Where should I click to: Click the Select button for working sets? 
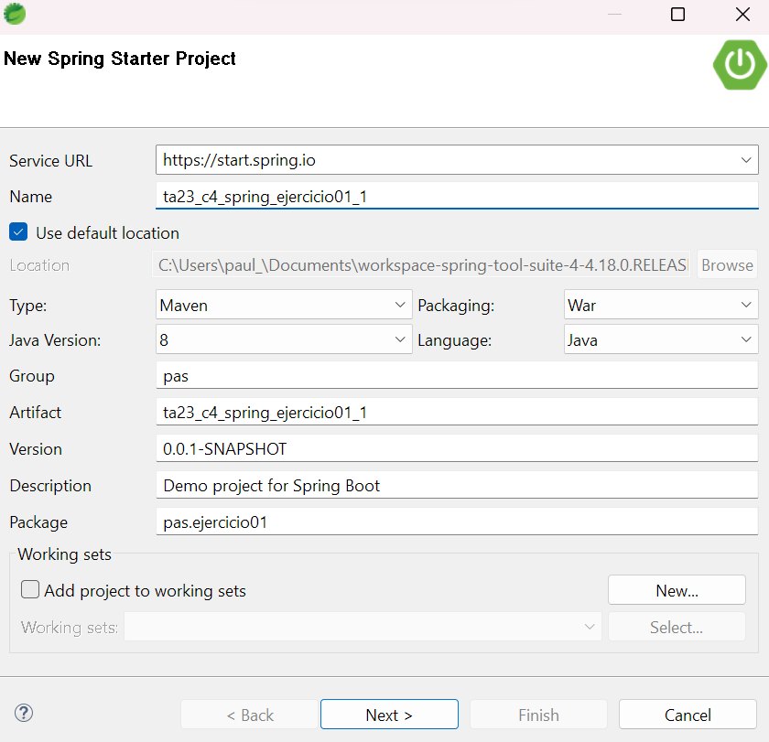677,627
